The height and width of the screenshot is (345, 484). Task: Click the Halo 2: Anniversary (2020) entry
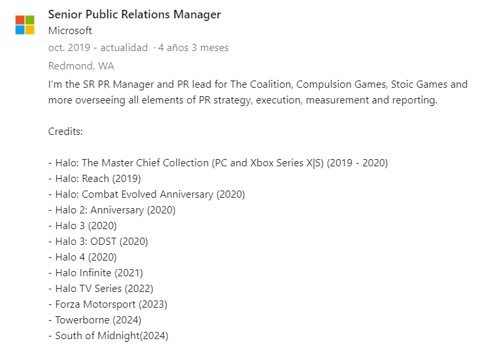[112, 210]
